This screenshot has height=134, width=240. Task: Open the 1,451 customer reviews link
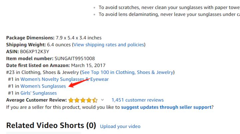tap(137, 100)
